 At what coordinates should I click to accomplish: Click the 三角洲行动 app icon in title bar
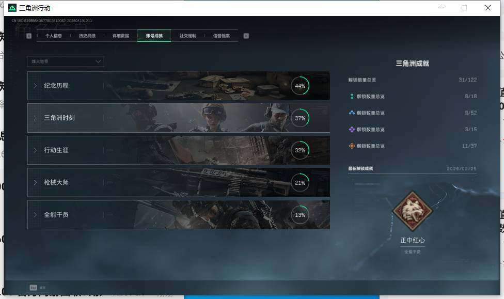(12, 8)
